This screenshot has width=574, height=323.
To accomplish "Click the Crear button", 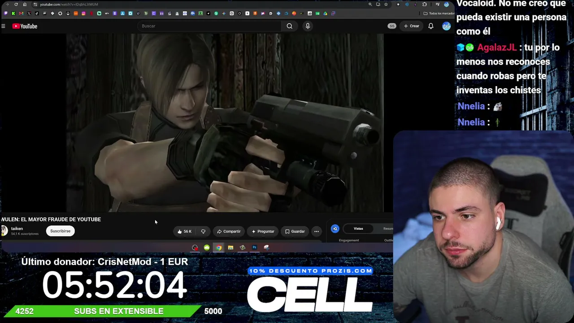I will tap(411, 26).
